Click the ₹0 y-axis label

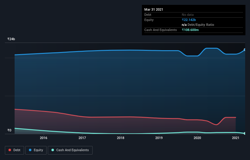(x=9, y=130)
